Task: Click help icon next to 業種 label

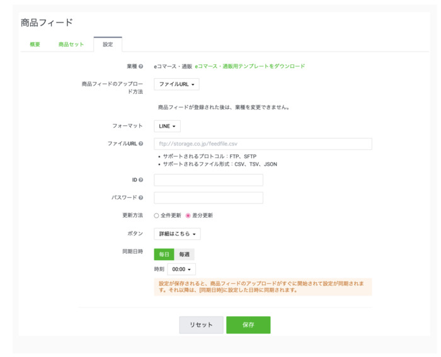Action: [140, 66]
